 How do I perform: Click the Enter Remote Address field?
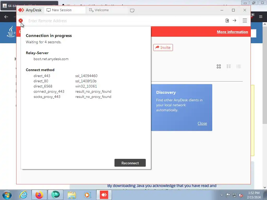click(x=125, y=21)
